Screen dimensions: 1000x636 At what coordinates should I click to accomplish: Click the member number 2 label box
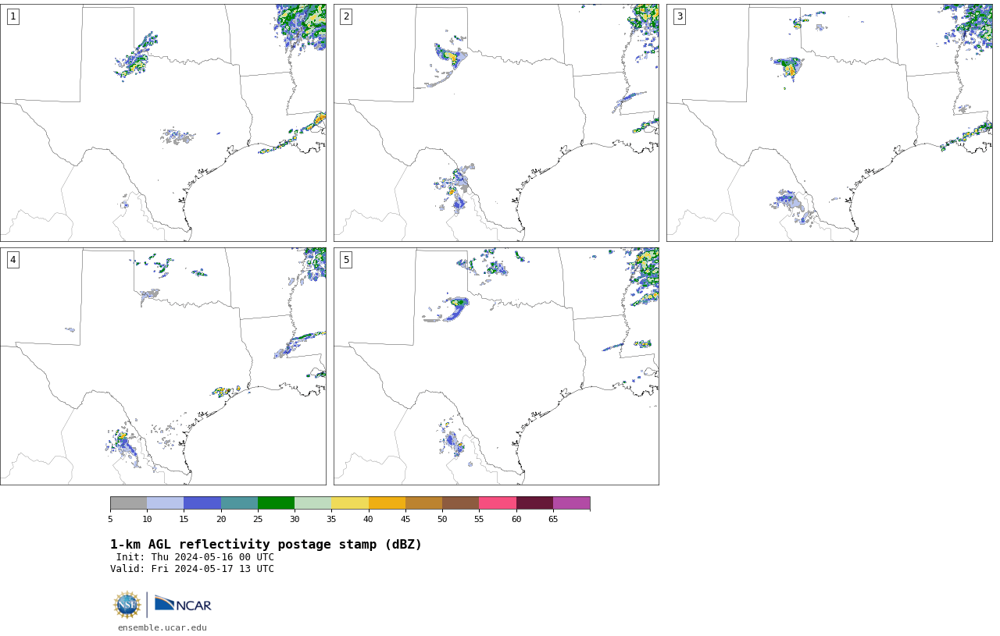click(346, 16)
